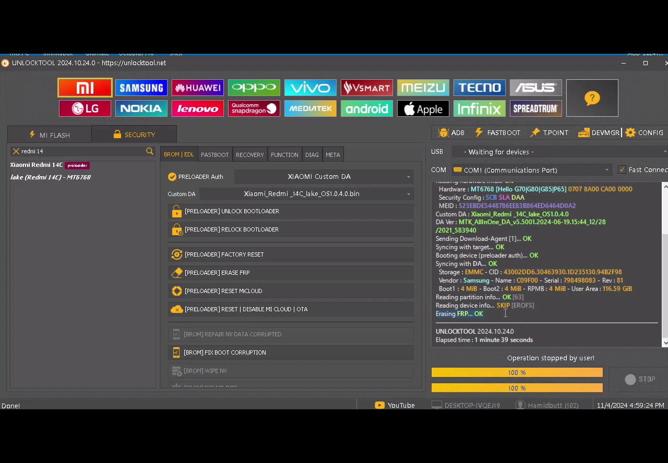668x463 pixels.
Task: Run PRELOADER FACTORY RESET
Action: (291, 254)
